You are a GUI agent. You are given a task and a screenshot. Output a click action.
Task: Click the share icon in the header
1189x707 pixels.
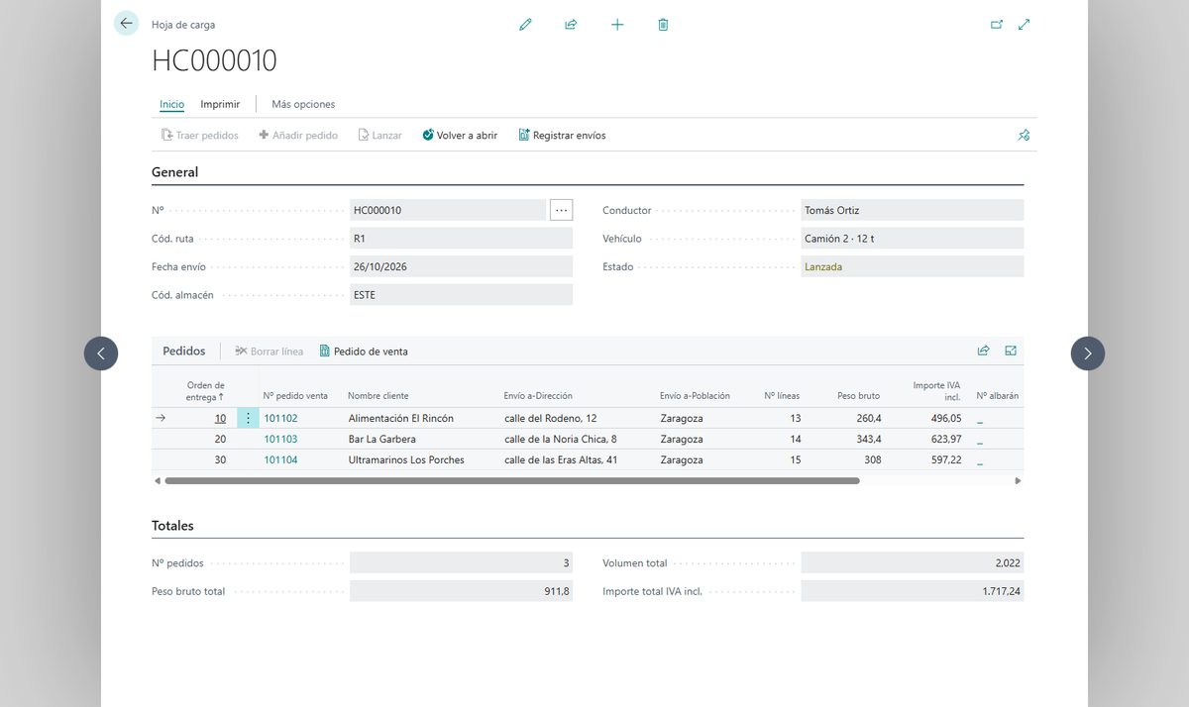click(571, 25)
